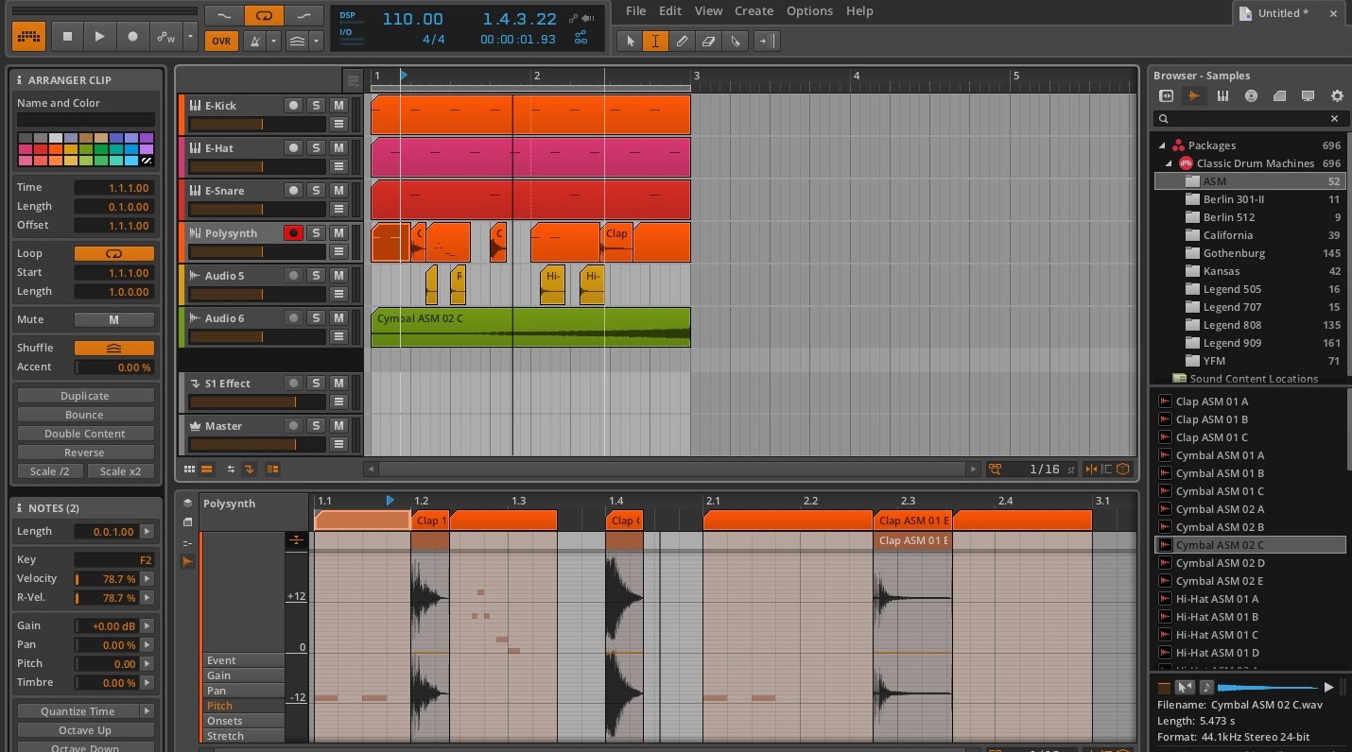Screen dimensions: 1352x752
Task: Open automation write mode dropdown arrow
Action: pyautogui.click(x=190, y=37)
